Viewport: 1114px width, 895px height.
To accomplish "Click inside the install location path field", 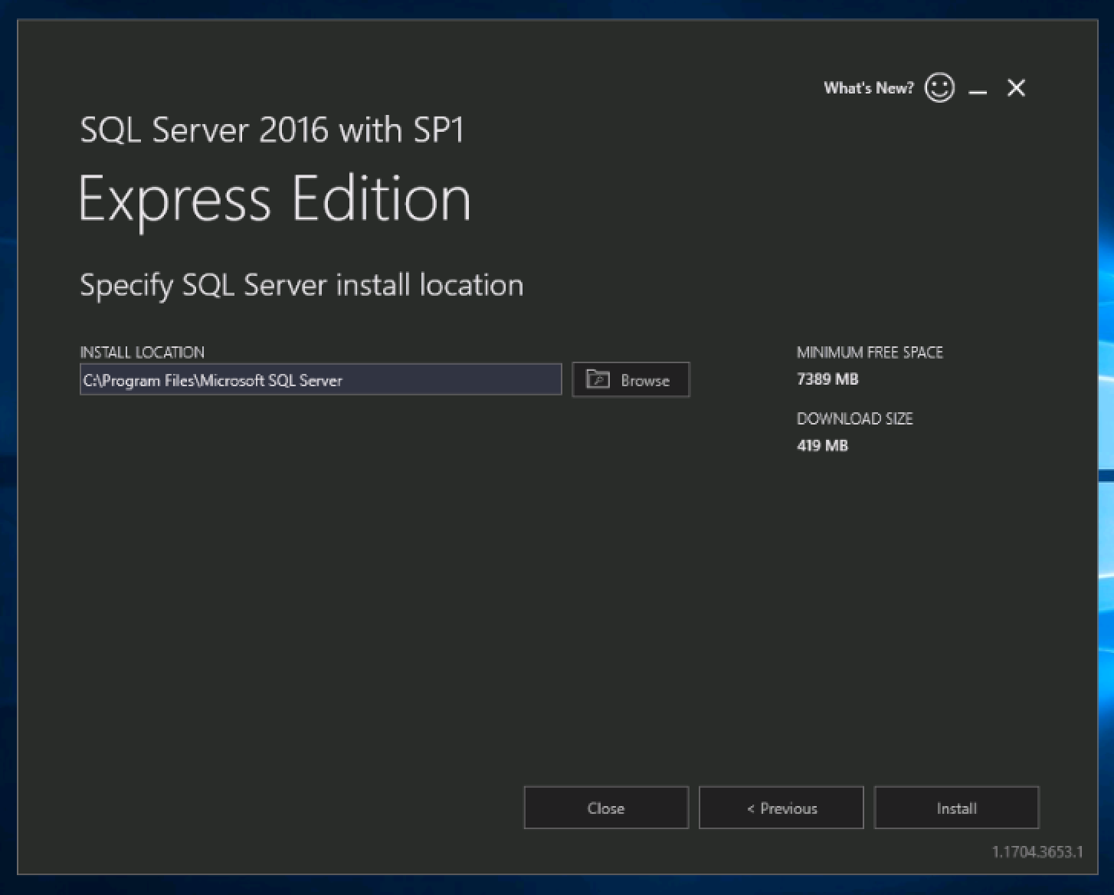I will [x=320, y=380].
